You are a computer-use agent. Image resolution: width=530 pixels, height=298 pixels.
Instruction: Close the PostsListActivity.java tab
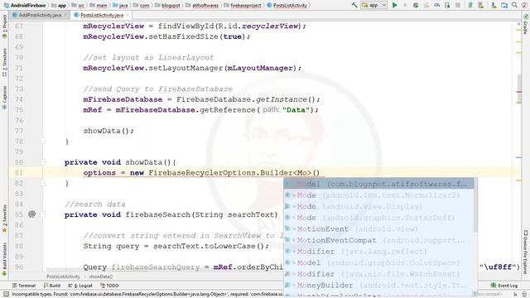(128, 15)
